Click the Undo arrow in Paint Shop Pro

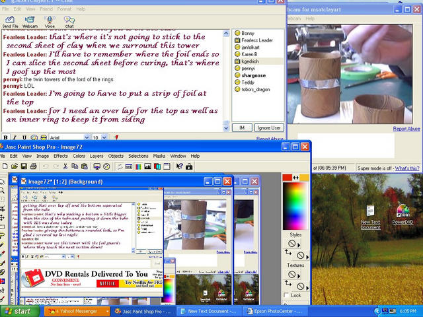[x=46, y=166]
